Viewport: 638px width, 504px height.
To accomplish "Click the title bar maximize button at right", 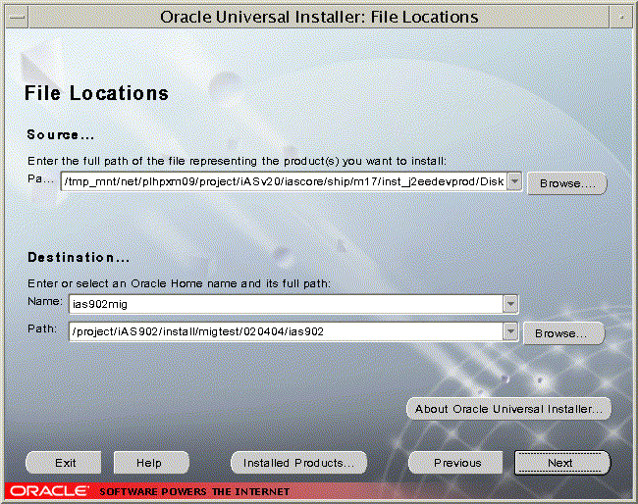I will [x=621, y=18].
